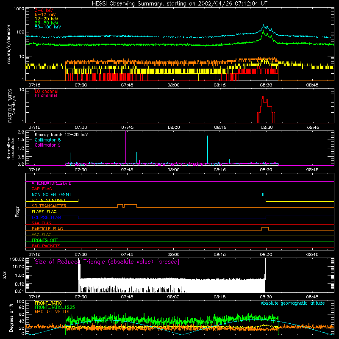The width and height of the screenshot is (339, 339).
Task: Click the SAS axis label
Action: coord(5,276)
